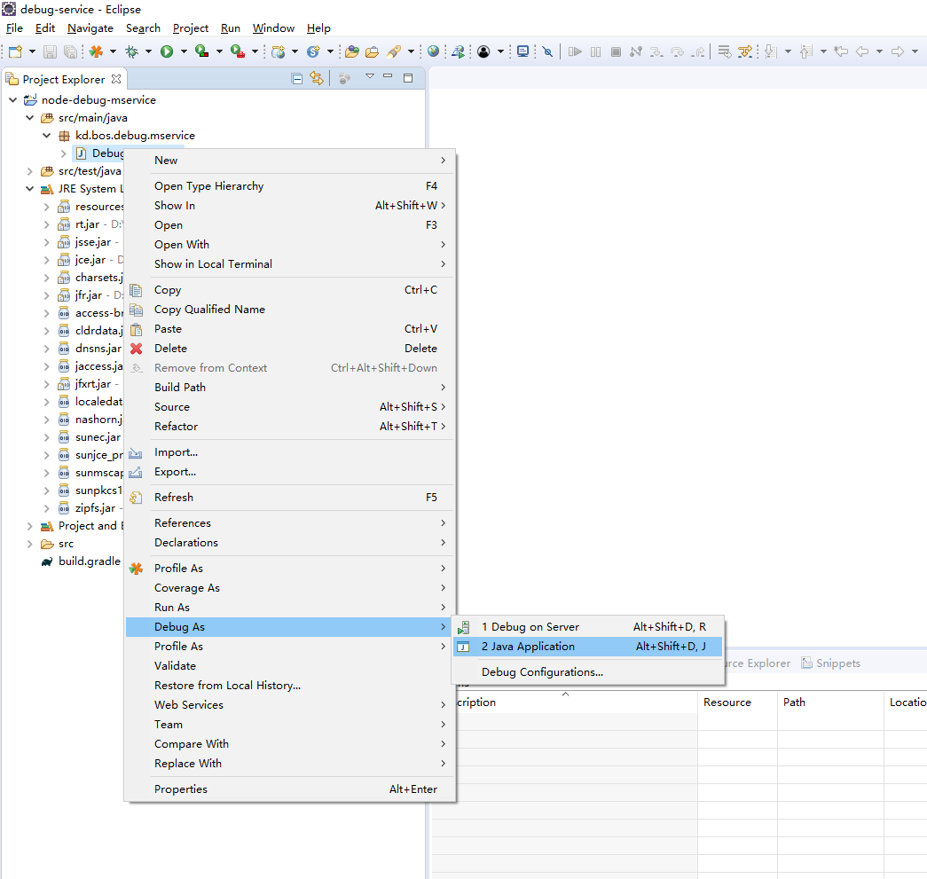Click the Save icon in the toolbar
Image resolution: width=927 pixels, height=879 pixels.
(51, 52)
